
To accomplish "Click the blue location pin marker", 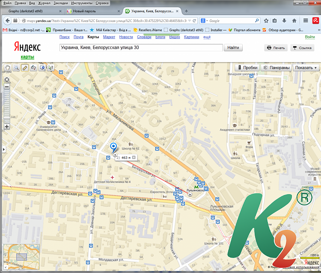I will click(113, 147).
